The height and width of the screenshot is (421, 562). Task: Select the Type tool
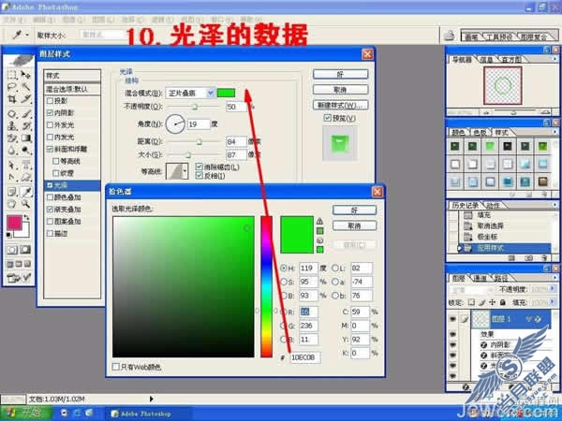[25, 165]
